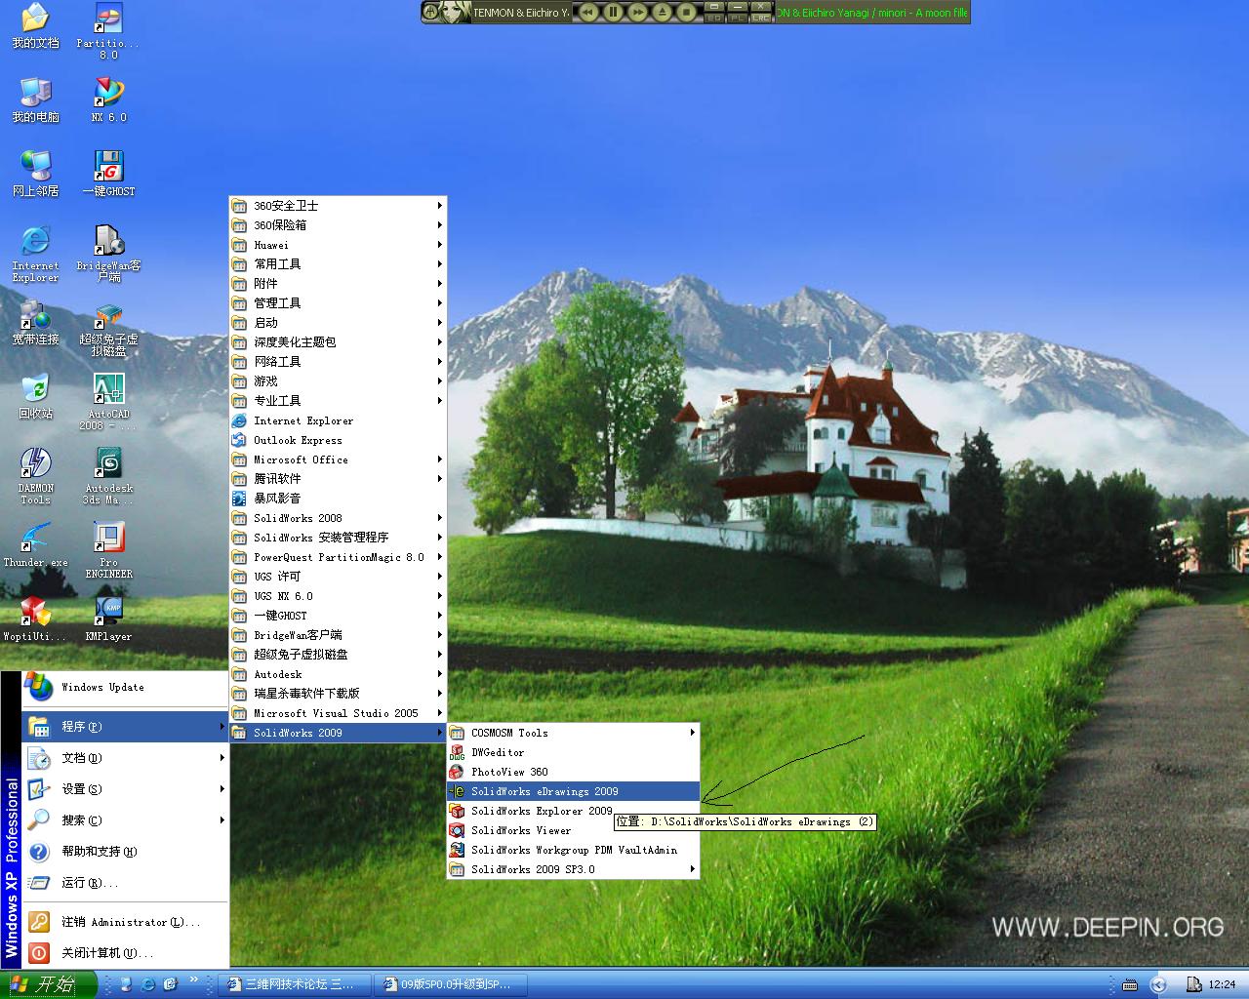
Task: Open 帮助和支持 in the Start menu
Action: click(125, 852)
